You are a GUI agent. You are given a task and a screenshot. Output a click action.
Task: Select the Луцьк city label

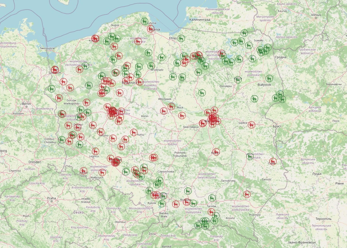[317, 174]
